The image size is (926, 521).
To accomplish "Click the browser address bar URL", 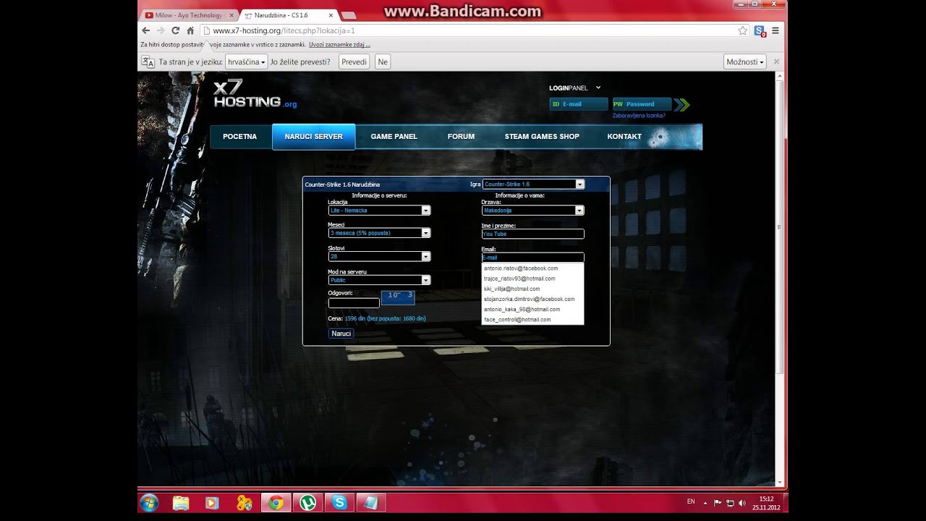I will click(284, 31).
